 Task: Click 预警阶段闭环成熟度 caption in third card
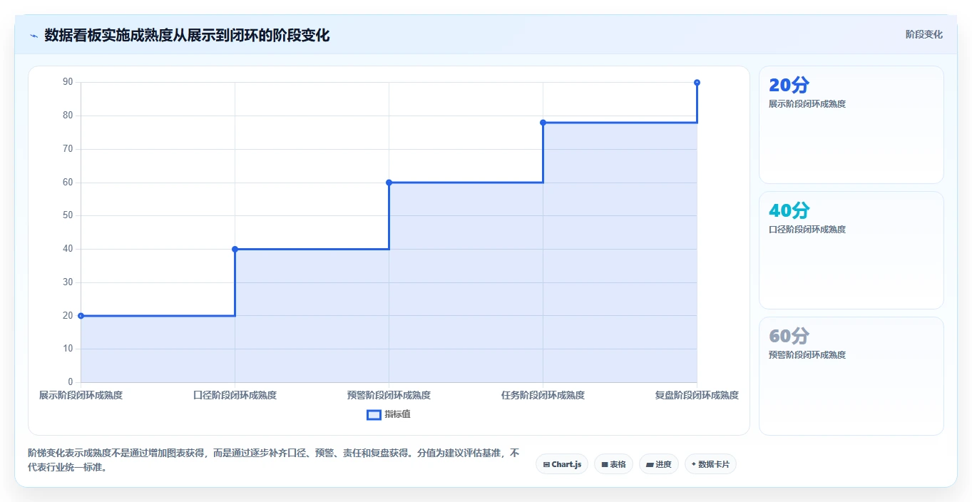(x=807, y=355)
